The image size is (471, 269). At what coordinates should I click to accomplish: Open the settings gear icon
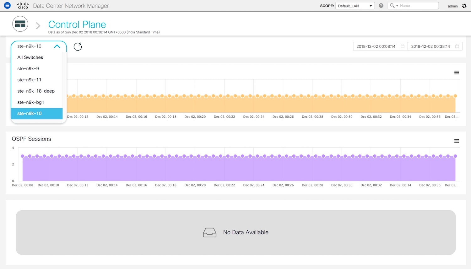pyautogui.click(x=464, y=6)
